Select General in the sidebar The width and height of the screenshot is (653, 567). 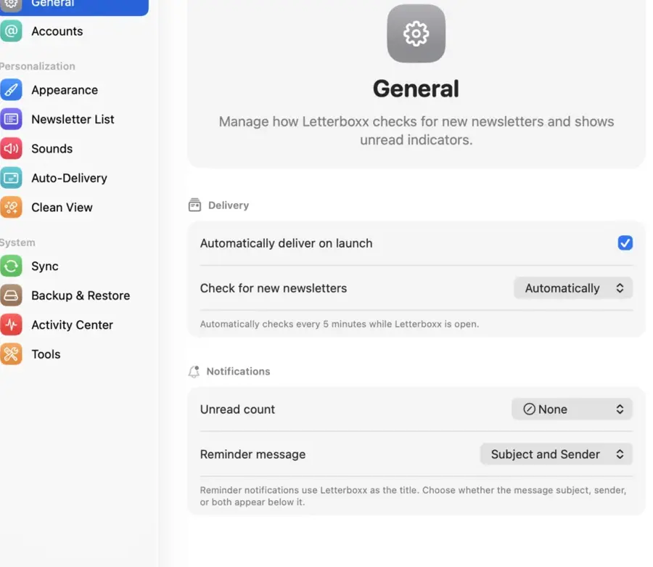(x=74, y=6)
